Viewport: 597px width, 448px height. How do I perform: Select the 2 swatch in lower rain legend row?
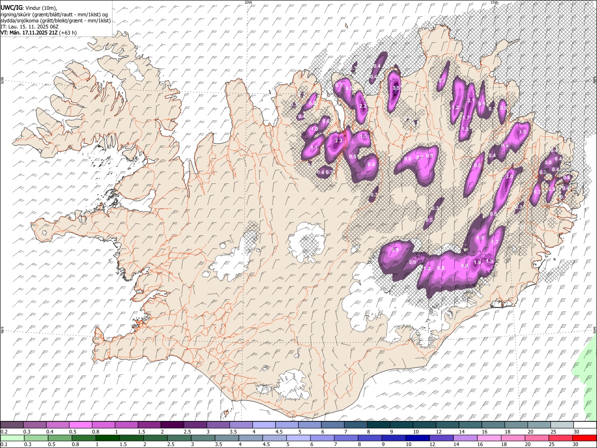pyautogui.click(x=155, y=438)
